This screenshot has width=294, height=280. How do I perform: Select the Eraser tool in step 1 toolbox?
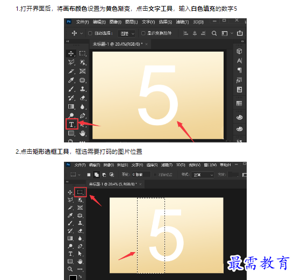(82, 98)
